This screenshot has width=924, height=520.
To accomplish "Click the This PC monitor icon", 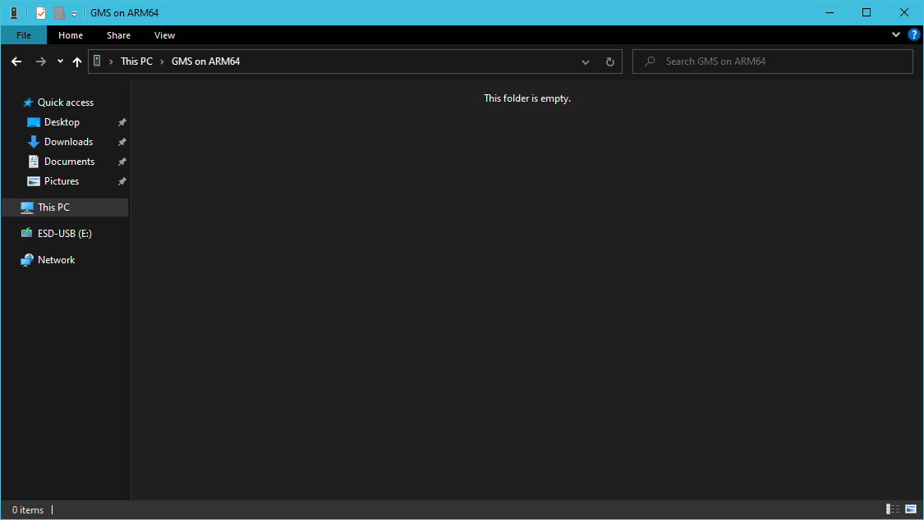I will click(x=27, y=207).
